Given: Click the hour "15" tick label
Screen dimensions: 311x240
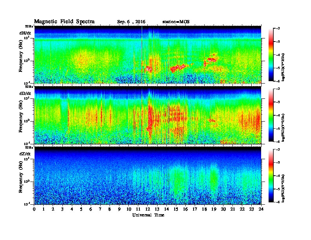Looking at the screenshot, I should [x=176, y=209].
